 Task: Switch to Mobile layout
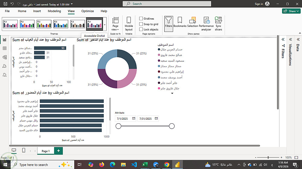129,24
